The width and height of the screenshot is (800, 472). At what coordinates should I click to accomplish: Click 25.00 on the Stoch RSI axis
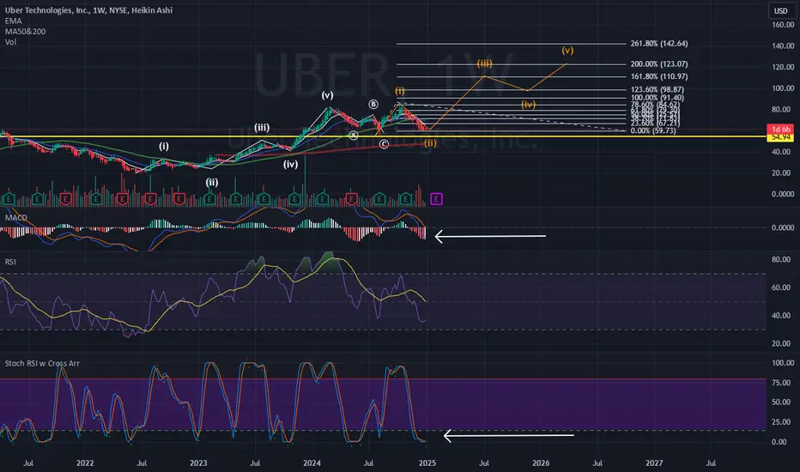coord(783,422)
